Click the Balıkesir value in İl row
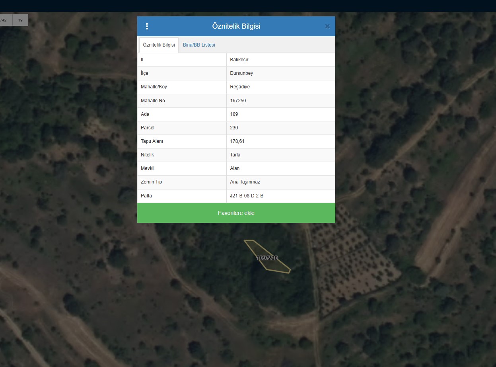The image size is (496, 367). tap(239, 60)
